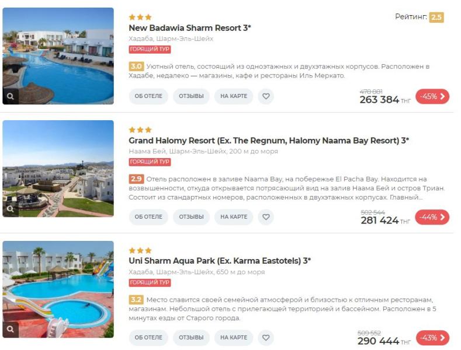Magnify the Uni Sharm Aqua Park photo
The width and height of the screenshot is (461, 350).
pos(11,330)
